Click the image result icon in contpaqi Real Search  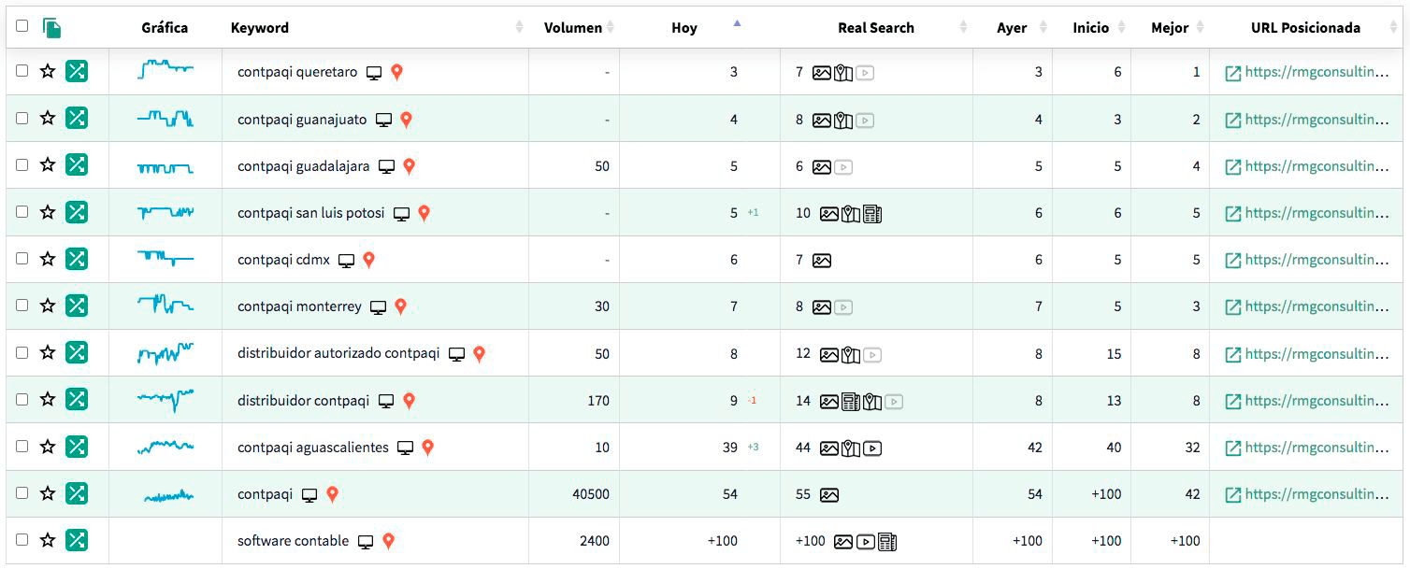pyautogui.click(x=829, y=495)
